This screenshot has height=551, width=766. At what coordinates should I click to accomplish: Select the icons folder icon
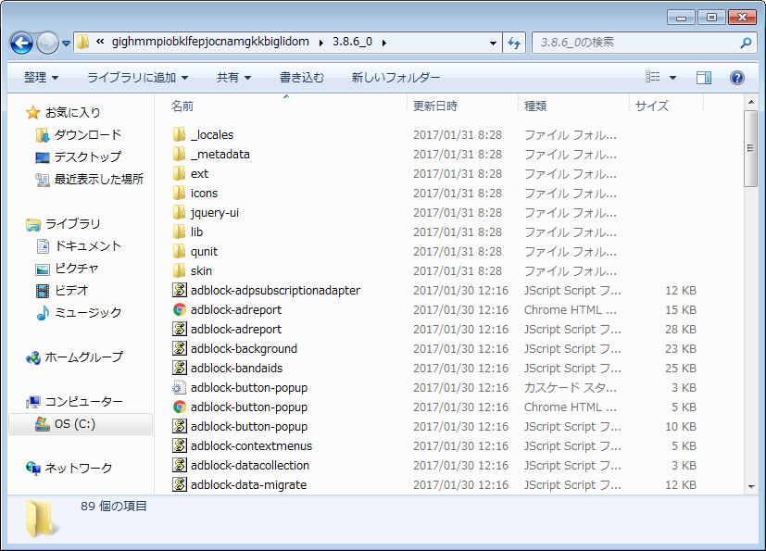180,193
